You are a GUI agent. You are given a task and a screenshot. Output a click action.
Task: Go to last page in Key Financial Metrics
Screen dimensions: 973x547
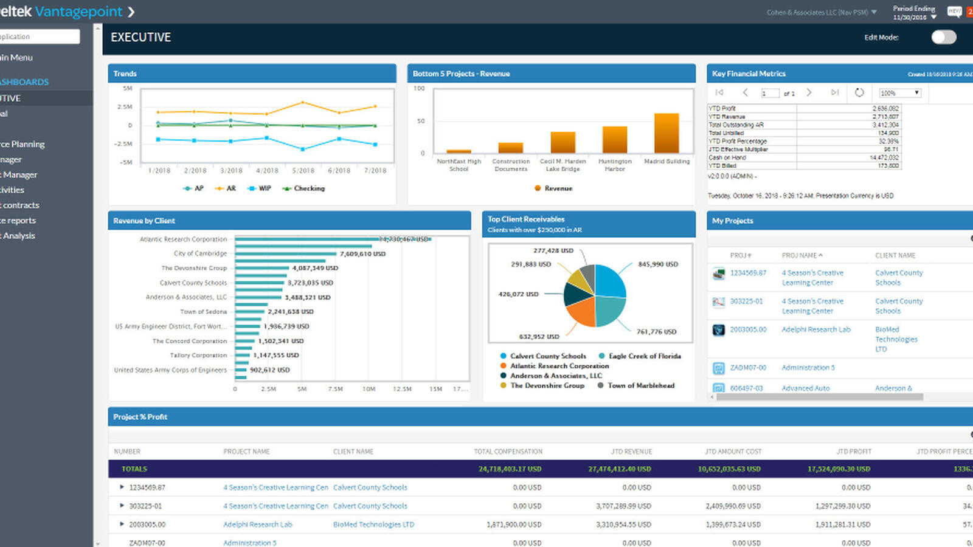tap(835, 92)
